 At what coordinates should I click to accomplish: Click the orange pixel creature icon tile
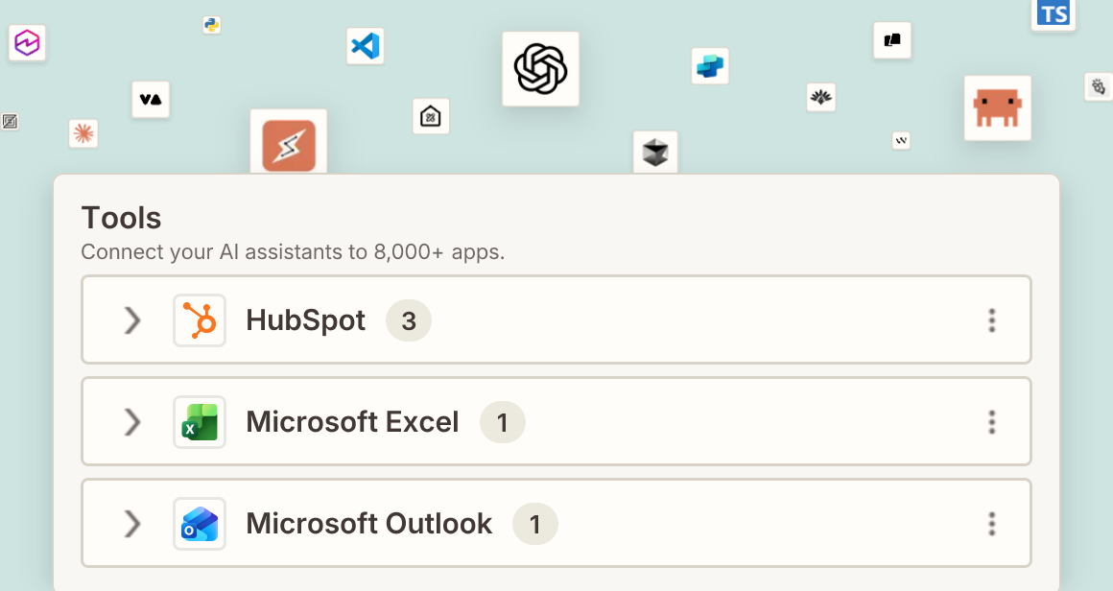coord(997,107)
